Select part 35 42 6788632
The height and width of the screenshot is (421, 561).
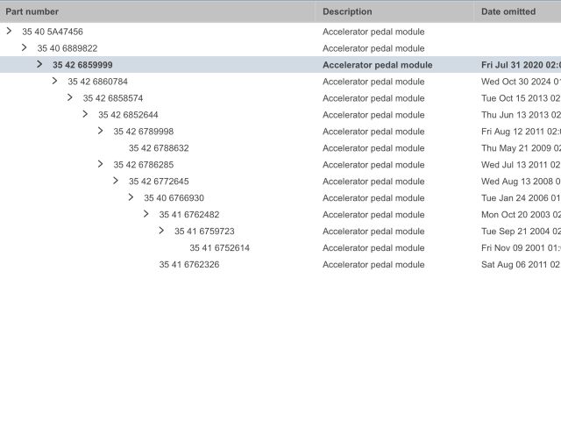tap(159, 148)
